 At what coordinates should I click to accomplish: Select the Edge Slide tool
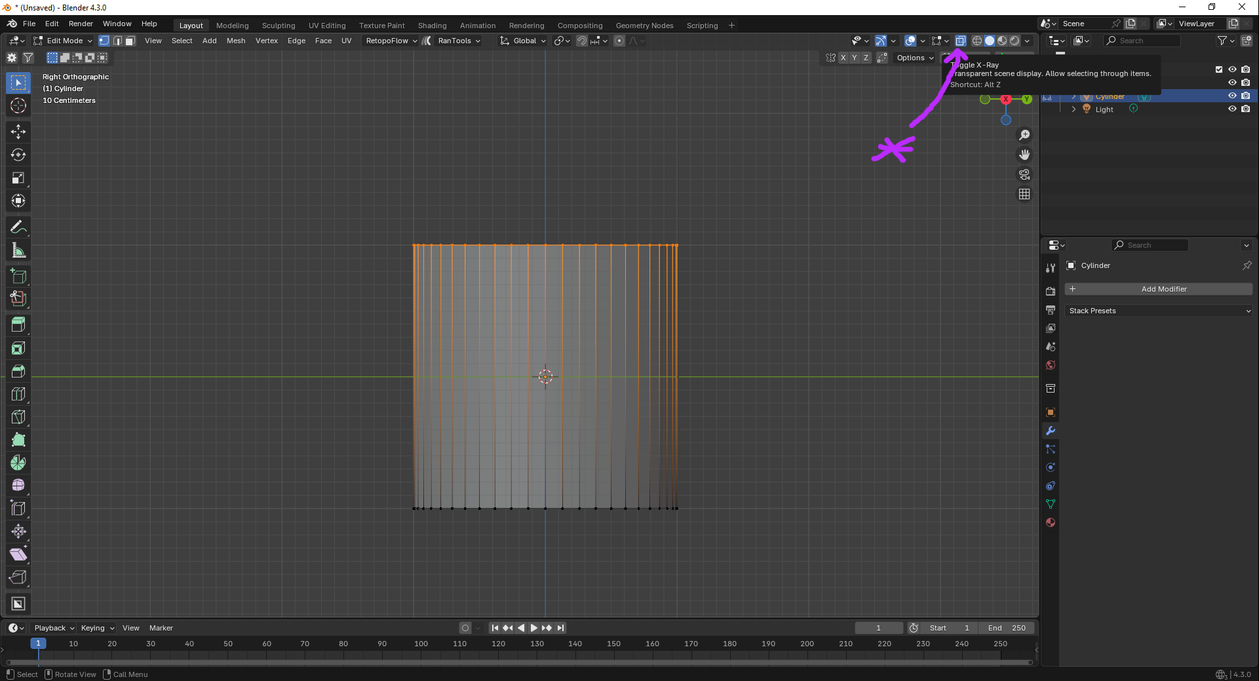pos(18,509)
